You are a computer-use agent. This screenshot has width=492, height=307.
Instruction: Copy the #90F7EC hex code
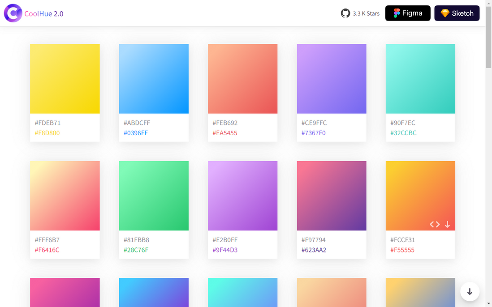(402, 123)
